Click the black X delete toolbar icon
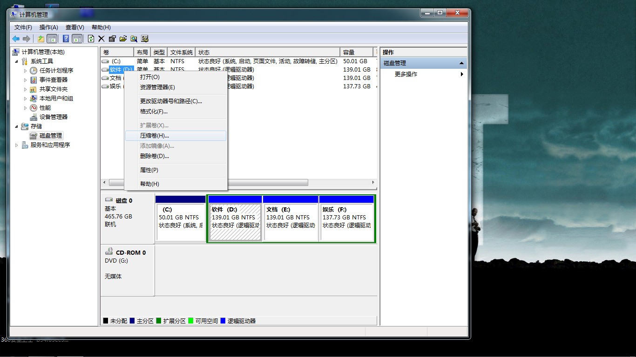The image size is (636, 357). click(101, 39)
